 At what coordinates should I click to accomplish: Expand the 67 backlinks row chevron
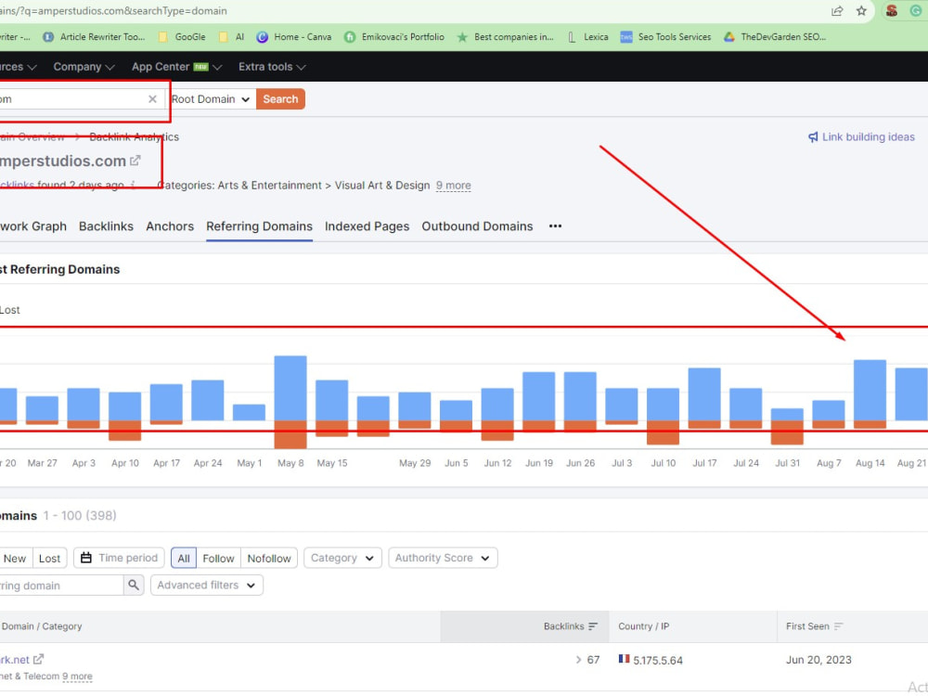pyautogui.click(x=578, y=660)
